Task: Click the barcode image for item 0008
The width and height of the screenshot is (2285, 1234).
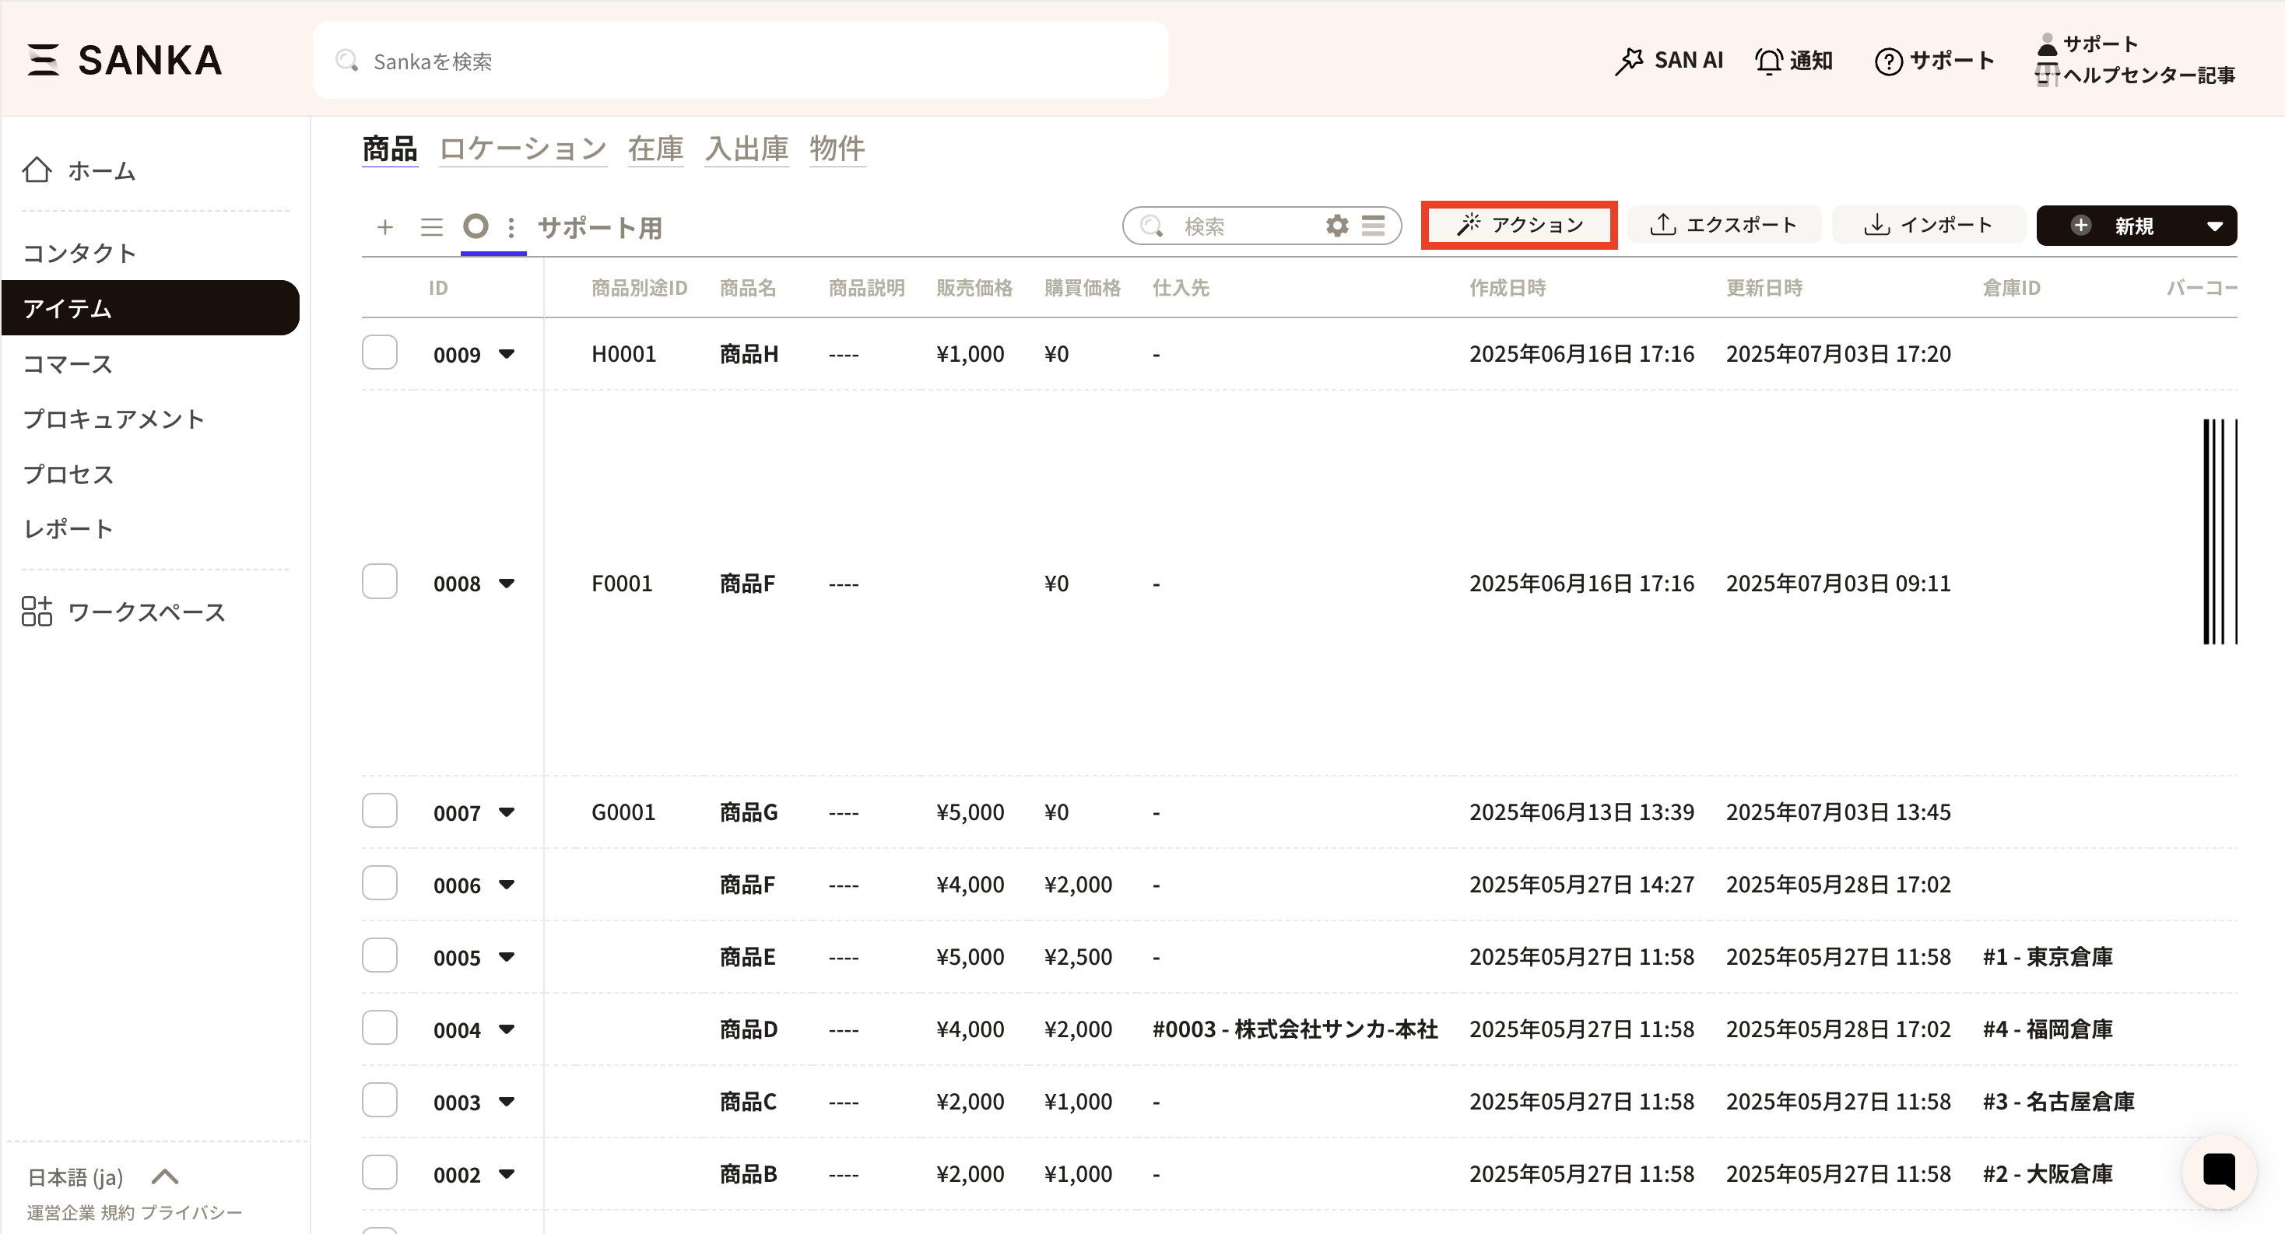Action: (2220, 532)
